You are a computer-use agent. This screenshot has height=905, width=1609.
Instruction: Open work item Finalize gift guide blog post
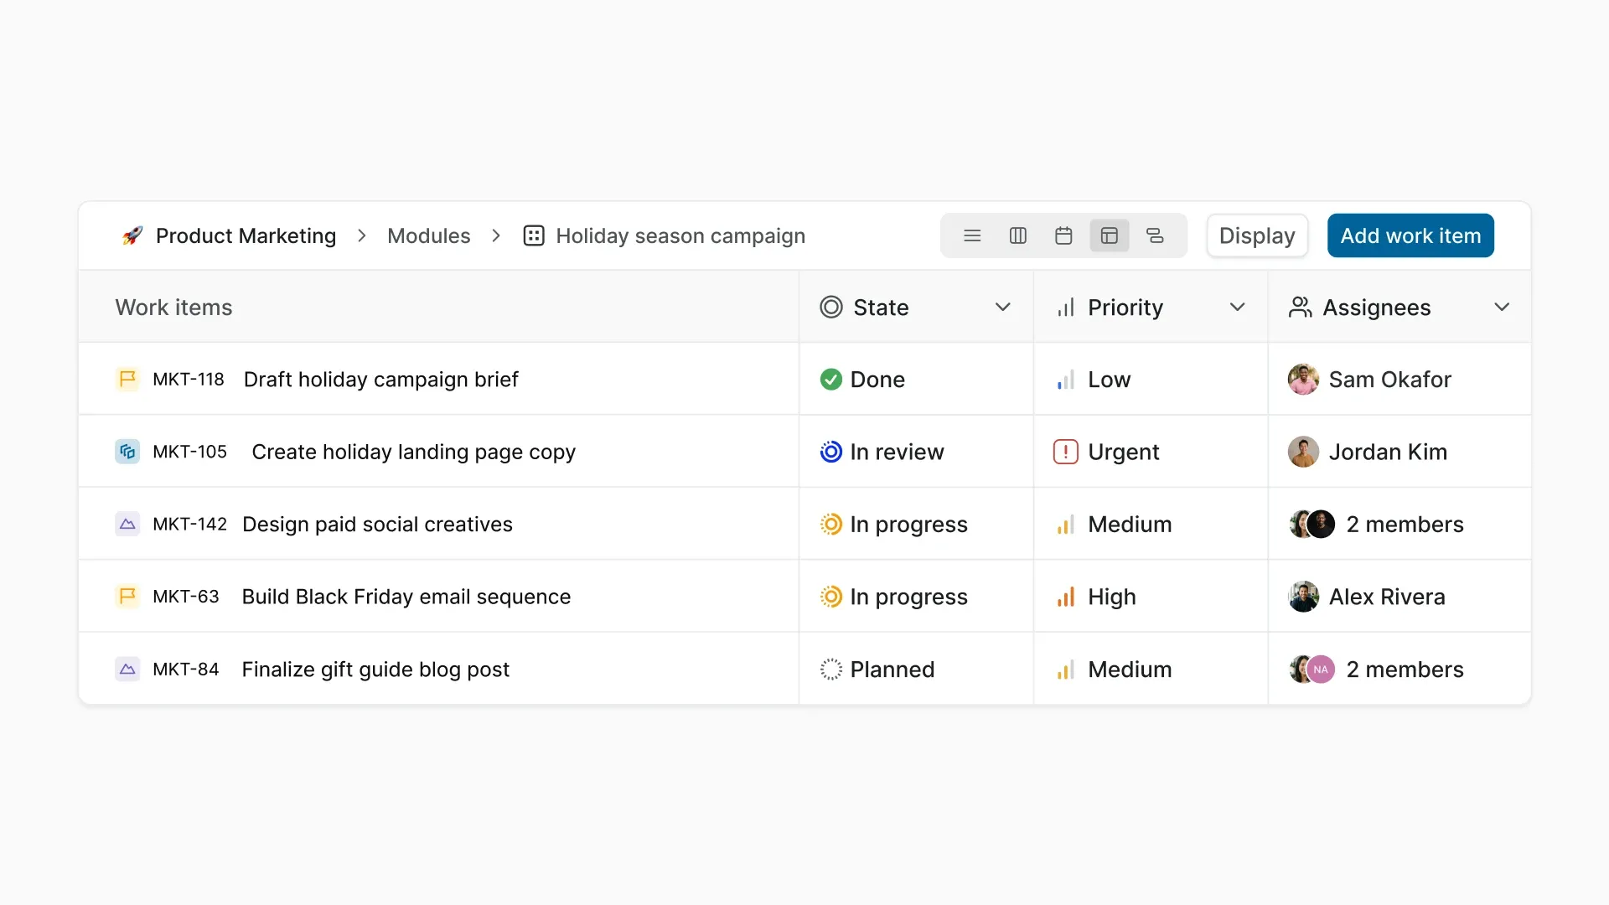[375, 670]
